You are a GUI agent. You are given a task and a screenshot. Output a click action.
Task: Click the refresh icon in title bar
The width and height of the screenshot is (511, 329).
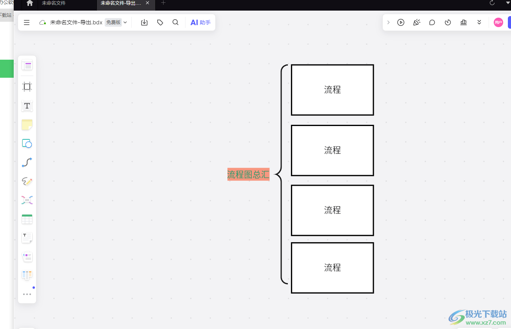(x=492, y=3)
